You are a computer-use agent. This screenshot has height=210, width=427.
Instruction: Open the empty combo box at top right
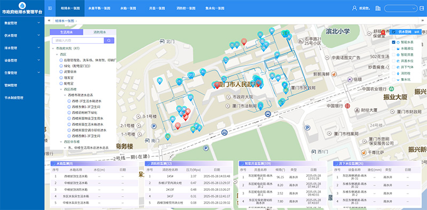pyautogui.click(x=401, y=9)
